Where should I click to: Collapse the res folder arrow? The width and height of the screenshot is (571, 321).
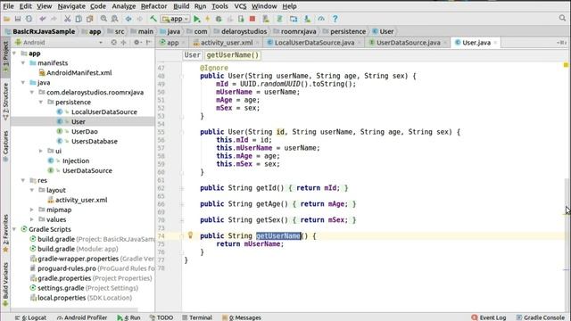pyautogui.click(x=23, y=180)
